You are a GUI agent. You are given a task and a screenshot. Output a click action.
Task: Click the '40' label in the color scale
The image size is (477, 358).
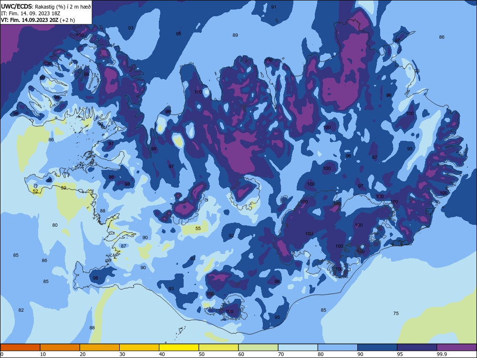[162, 354]
